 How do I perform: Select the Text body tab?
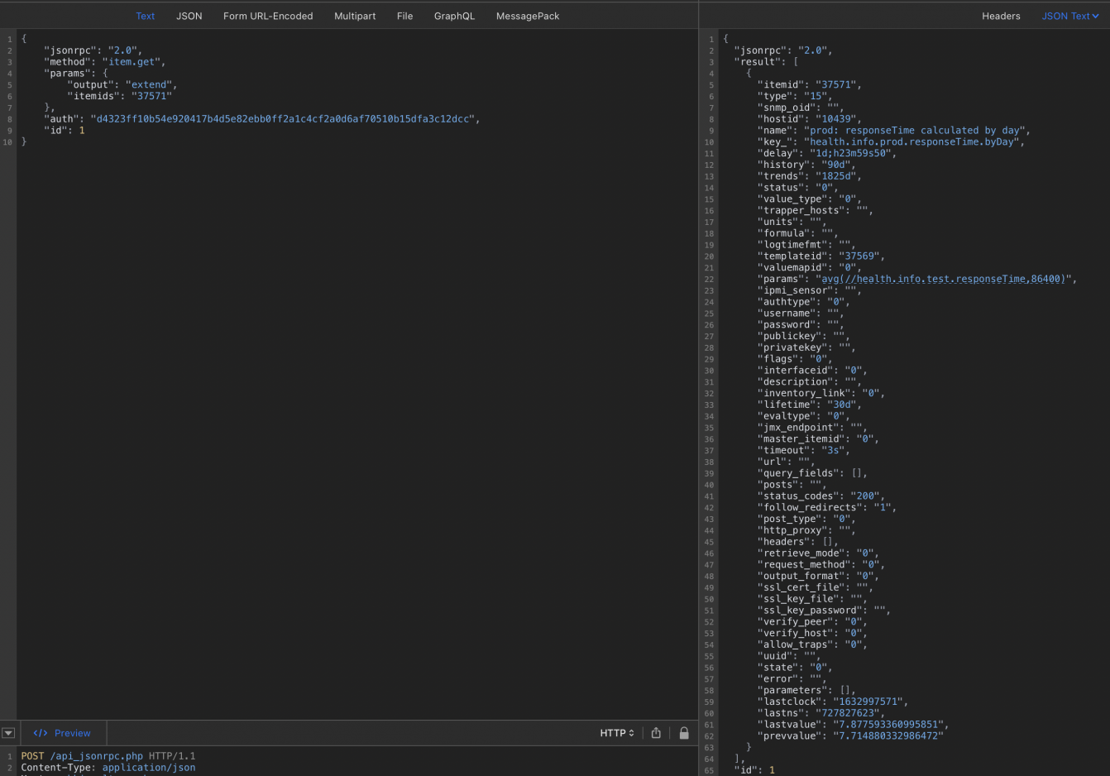click(146, 16)
